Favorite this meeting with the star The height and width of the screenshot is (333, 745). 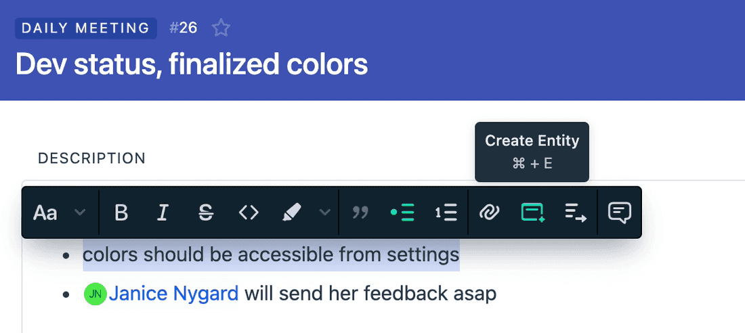coord(221,28)
